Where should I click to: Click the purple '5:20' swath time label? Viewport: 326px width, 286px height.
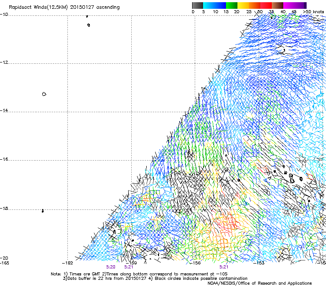point(111,267)
